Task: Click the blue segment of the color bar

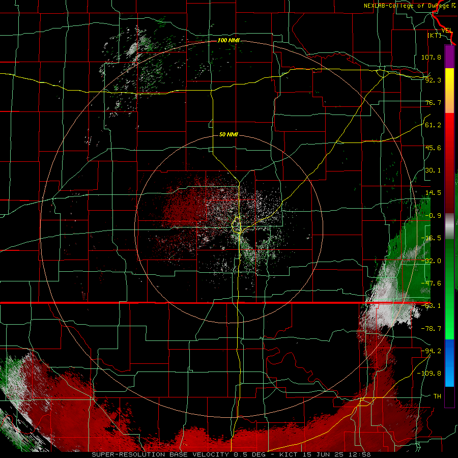Action: (x=449, y=363)
